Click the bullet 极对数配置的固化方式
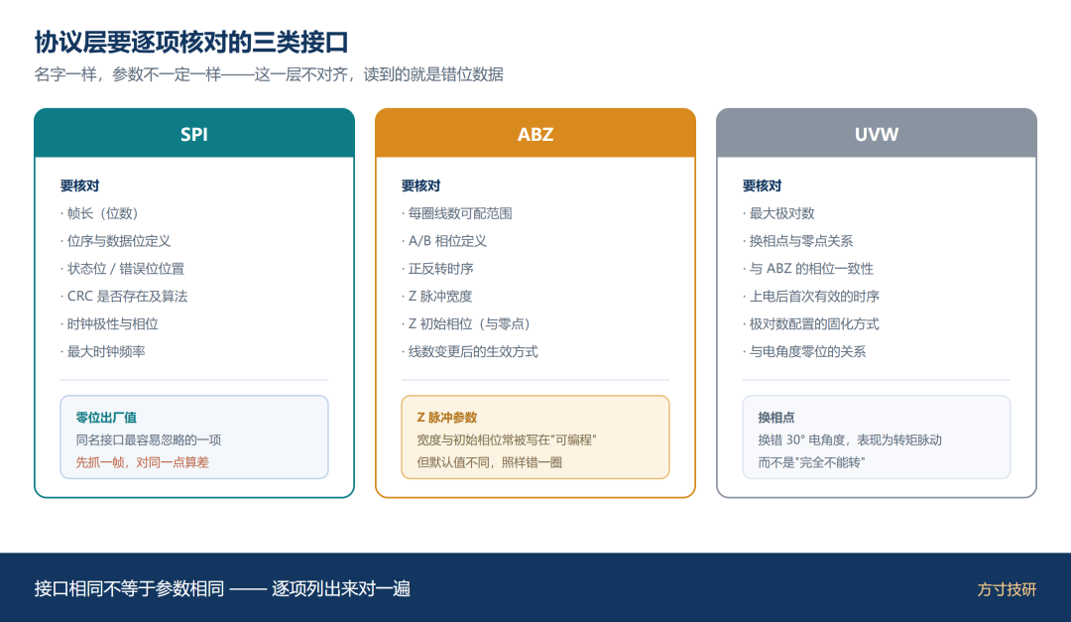 pos(811,324)
